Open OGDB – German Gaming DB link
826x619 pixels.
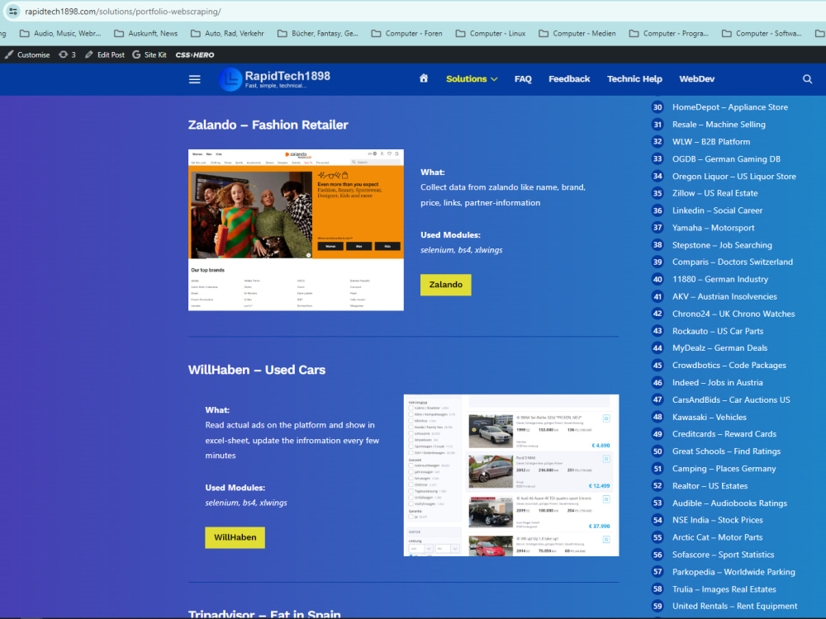pyautogui.click(x=726, y=159)
